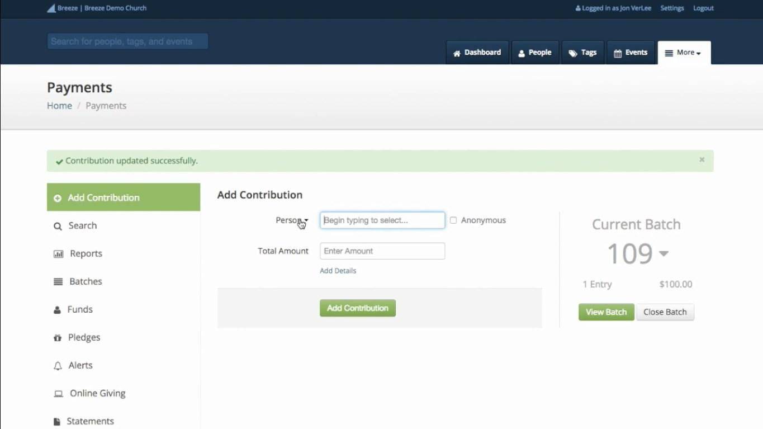Click the Breeze sail logo icon

pyautogui.click(x=51, y=8)
